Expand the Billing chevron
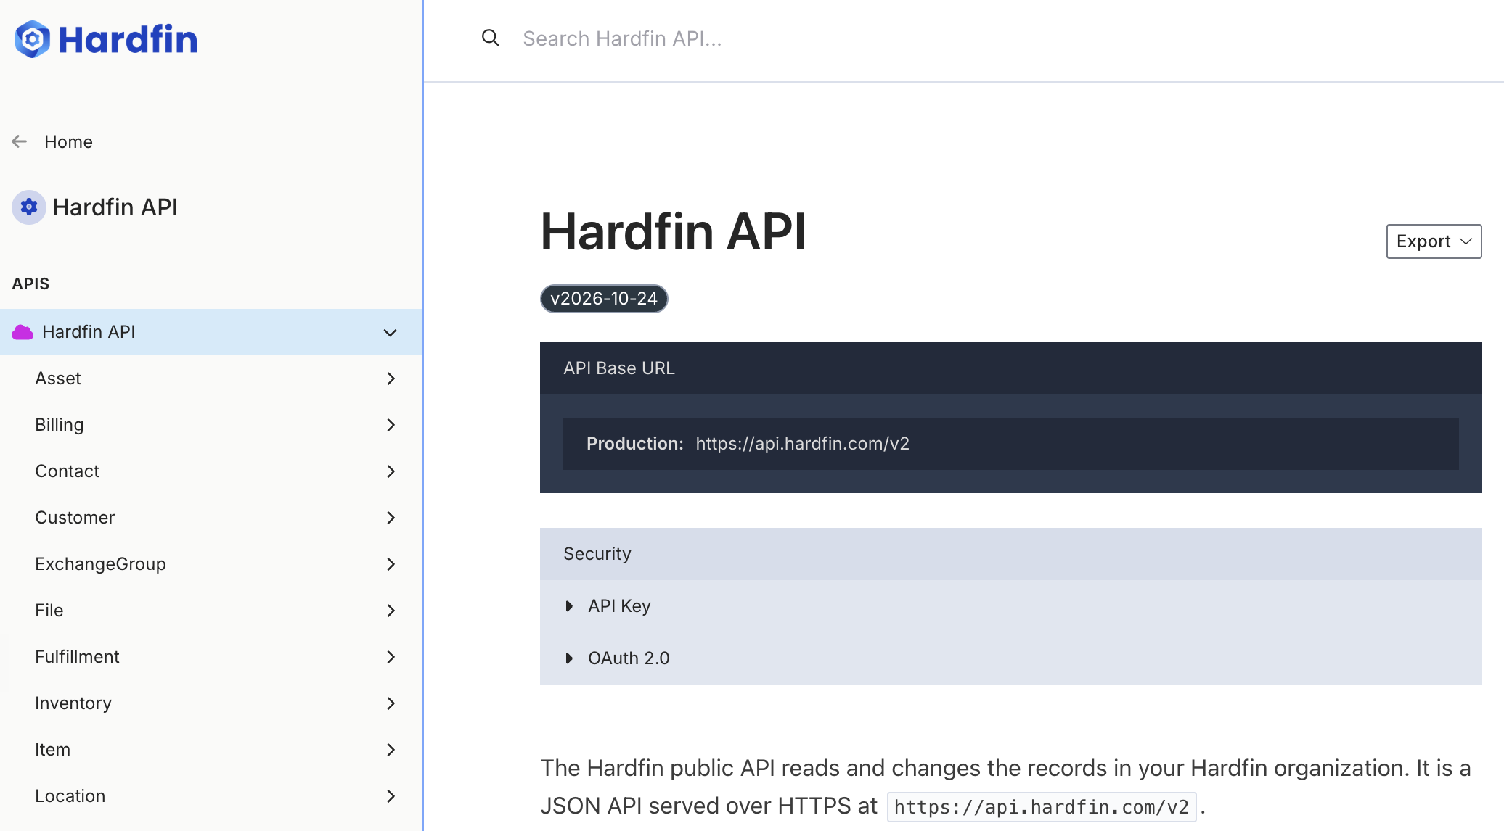The width and height of the screenshot is (1504, 831). point(391,425)
